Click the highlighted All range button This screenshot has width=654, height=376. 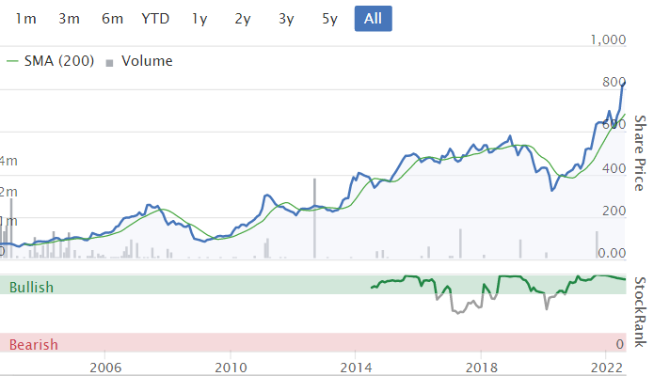[374, 19]
